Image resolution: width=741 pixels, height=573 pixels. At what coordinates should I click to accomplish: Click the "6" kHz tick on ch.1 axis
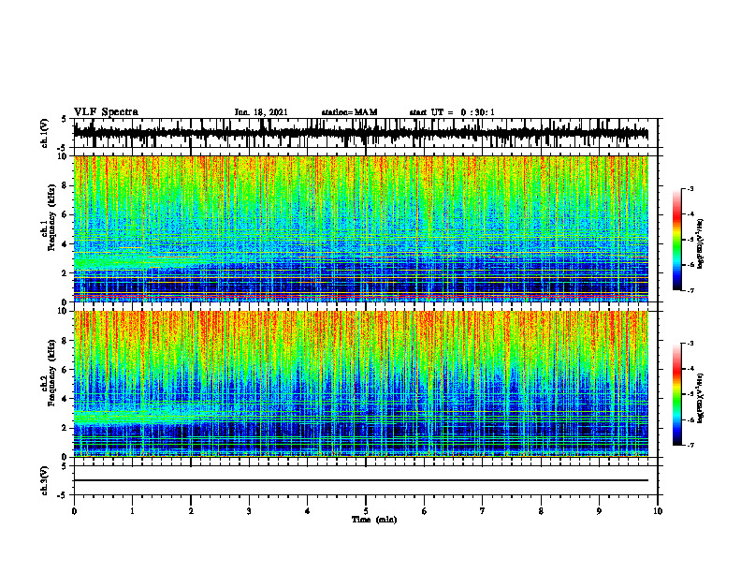point(65,214)
